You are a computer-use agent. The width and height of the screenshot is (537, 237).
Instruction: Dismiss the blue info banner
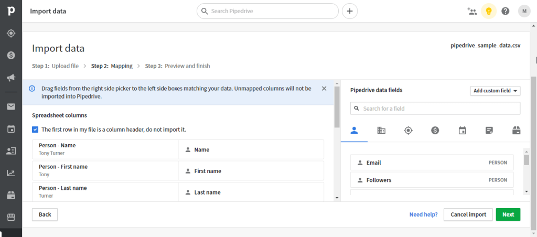click(x=324, y=89)
